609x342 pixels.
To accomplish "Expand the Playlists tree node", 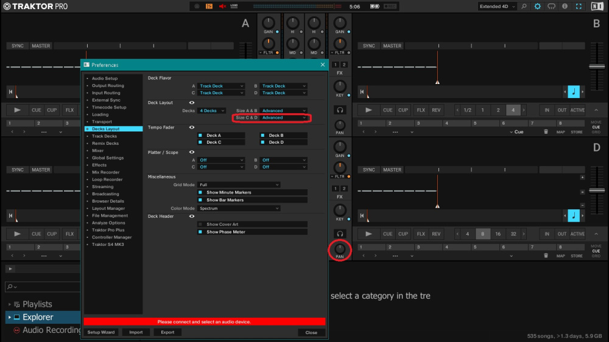I will tap(10, 304).
